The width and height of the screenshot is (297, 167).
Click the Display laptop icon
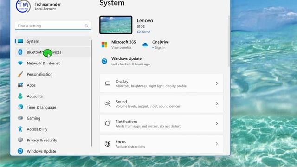point(108,83)
